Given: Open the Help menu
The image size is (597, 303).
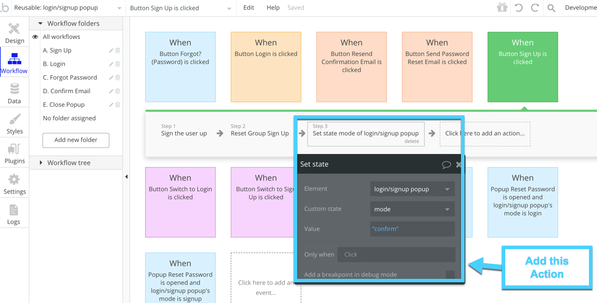Looking at the screenshot, I should (273, 8).
